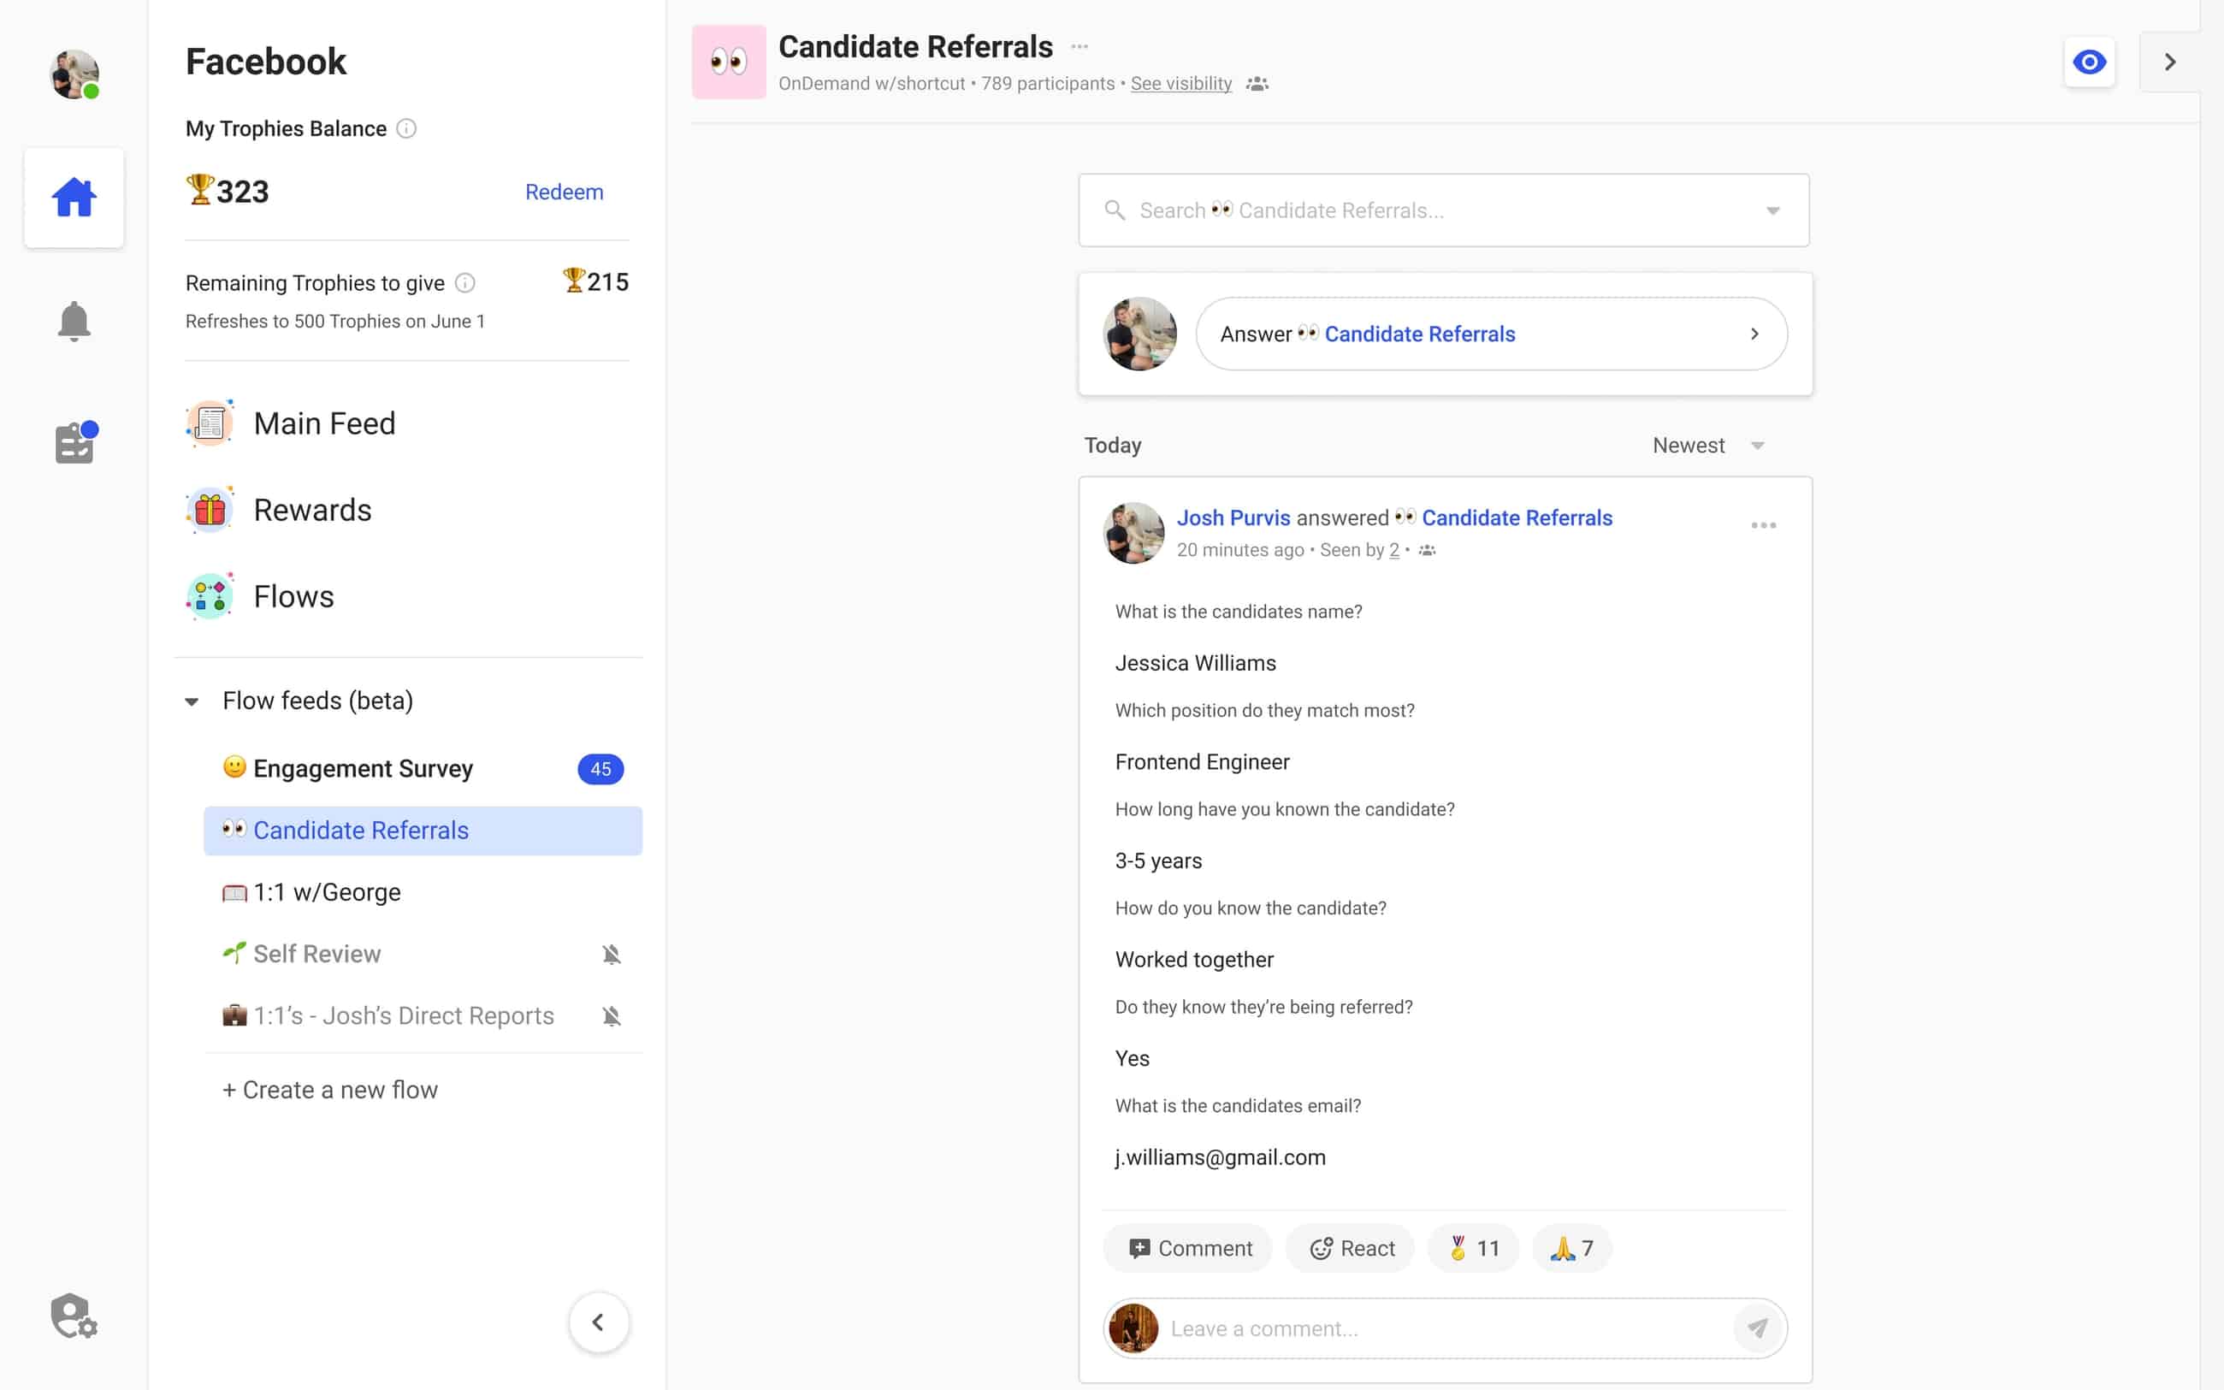The image size is (2224, 1390).
Task: Click the Redeem link
Action: (565, 192)
